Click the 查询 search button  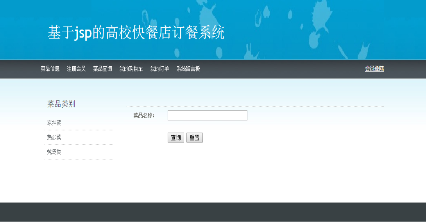[176, 138]
